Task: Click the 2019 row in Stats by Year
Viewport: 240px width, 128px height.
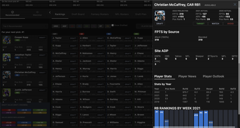Action: (196, 102)
